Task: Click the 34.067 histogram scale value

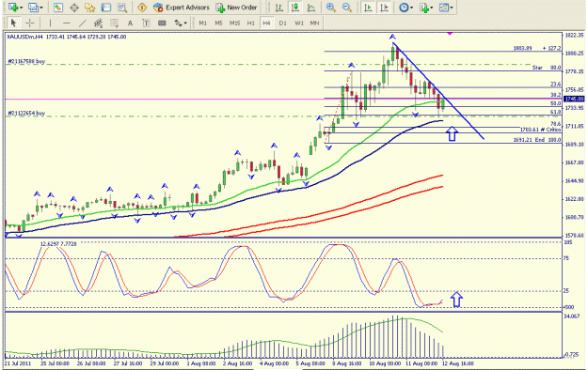Action: 572,316
